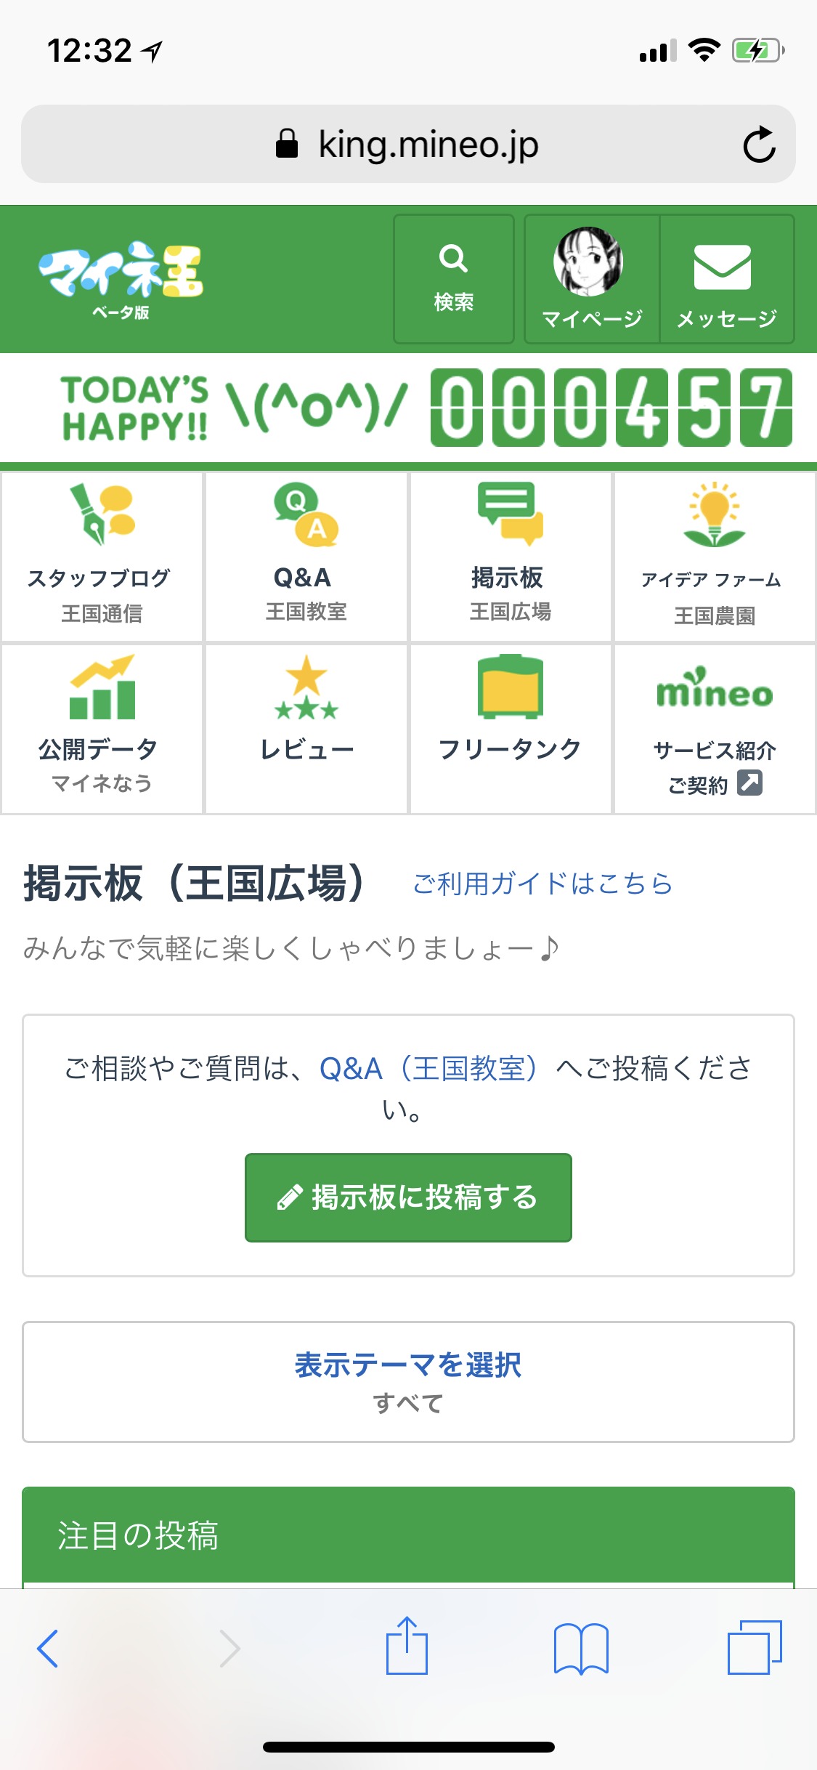Open messages envelope icon
This screenshot has height=1770, width=817.
pos(723,266)
